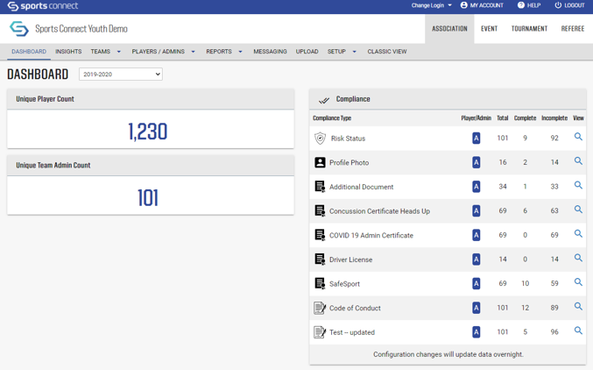Image resolution: width=593 pixels, height=370 pixels.
Task: Click the magnifier icon for Risk Status
Action: [x=578, y=138]
